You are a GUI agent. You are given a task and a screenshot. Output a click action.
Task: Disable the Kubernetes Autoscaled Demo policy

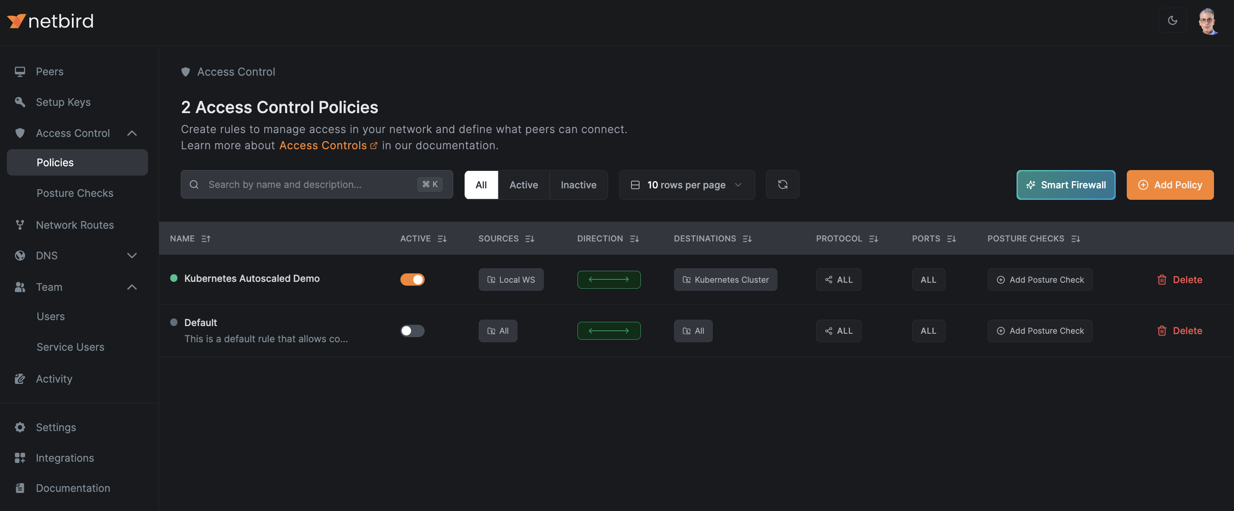tap(412, 279)
